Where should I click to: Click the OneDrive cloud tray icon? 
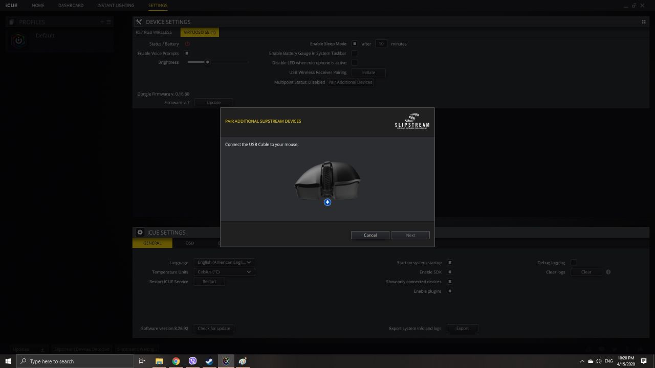click(x=590, y=361)
